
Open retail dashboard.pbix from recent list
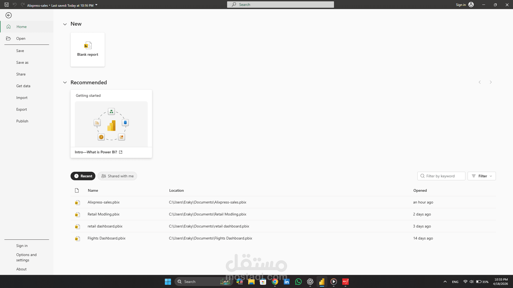pyautogui.click(x=105, y=226)
